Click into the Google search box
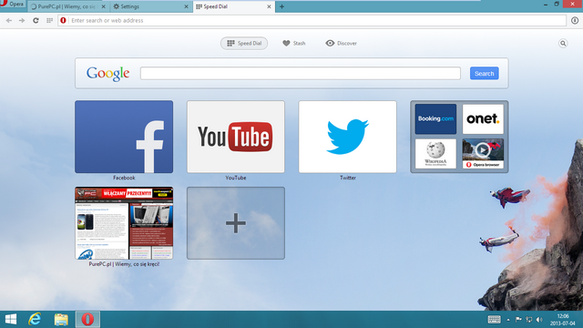Image resolution: width=583 pixels, height=328 pixels. pyautogui.click(x=301, y=73)
